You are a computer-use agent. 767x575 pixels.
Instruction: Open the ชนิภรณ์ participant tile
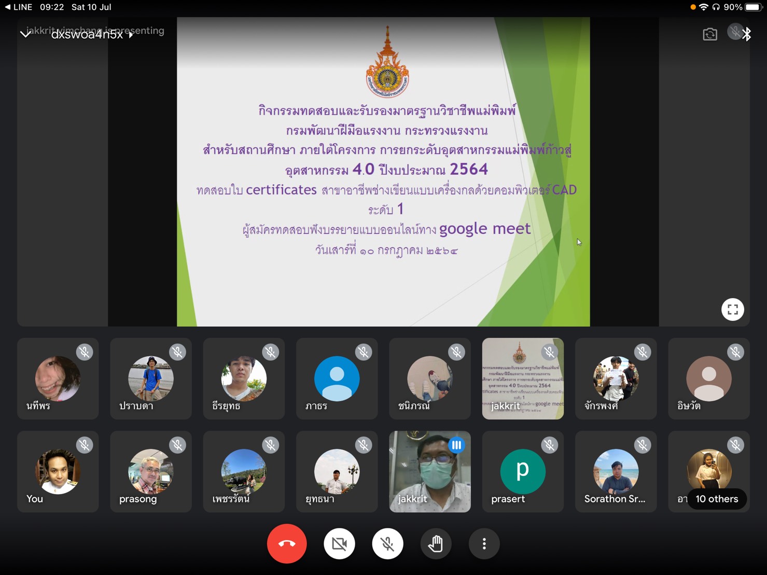(x=430, y=378)
